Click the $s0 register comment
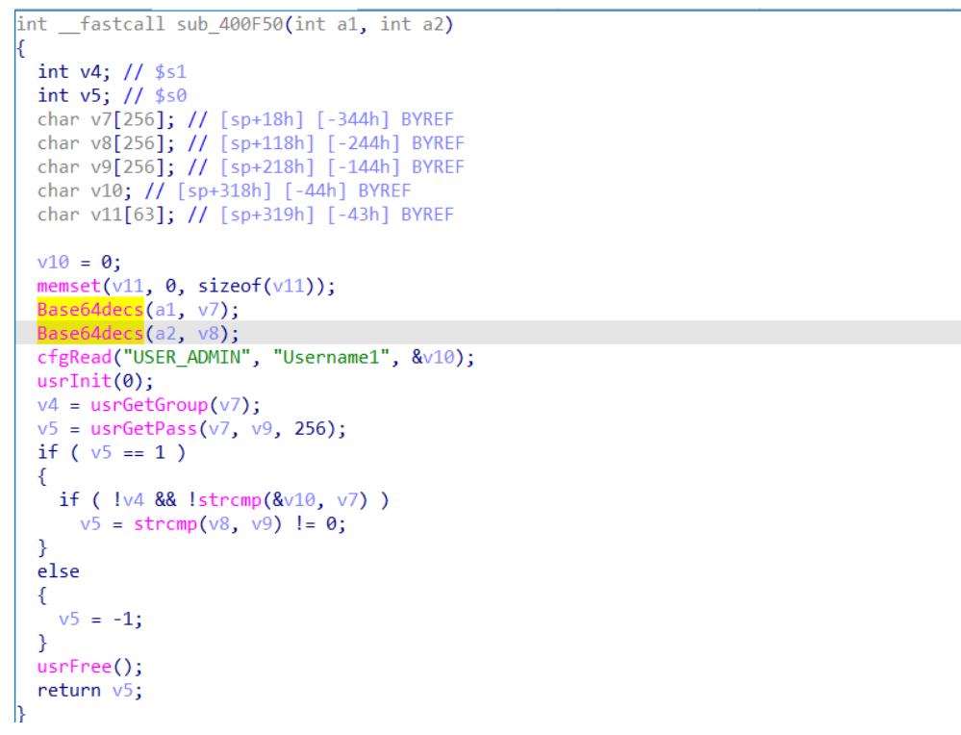The height and width of the screenshot is (735, 961). point(170,95)
